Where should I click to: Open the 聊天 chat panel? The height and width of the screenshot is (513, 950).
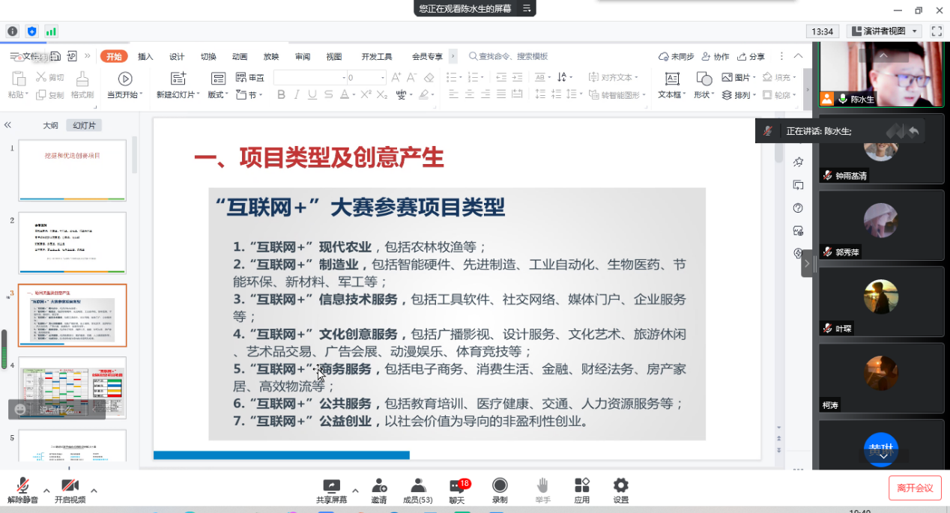457,490
